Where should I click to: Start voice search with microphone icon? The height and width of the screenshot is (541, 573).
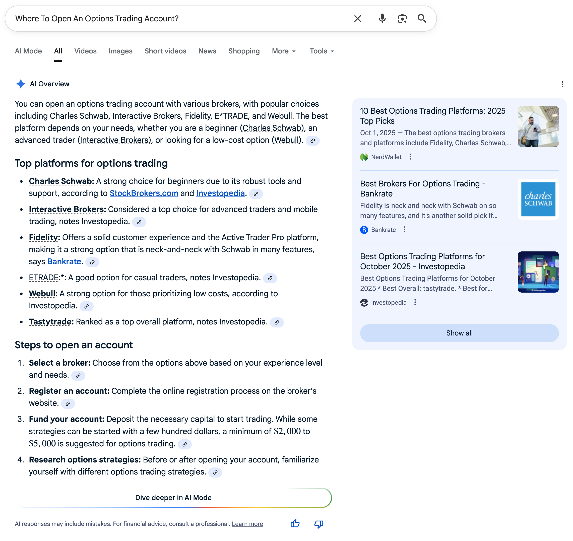point(382,19)
